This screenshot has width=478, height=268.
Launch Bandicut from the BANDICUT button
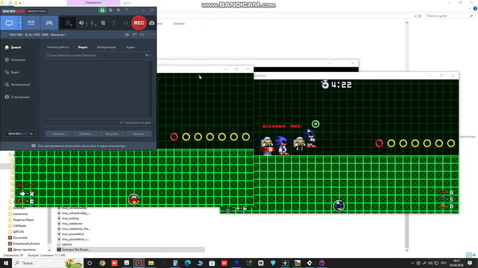[20, 133]
